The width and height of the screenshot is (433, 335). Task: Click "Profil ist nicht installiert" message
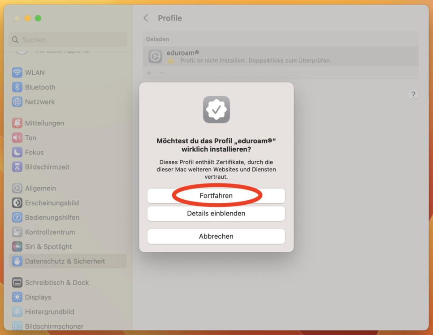pos(255,60)
